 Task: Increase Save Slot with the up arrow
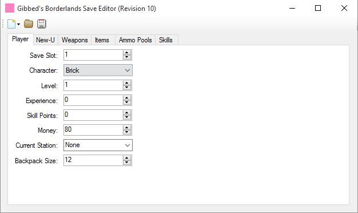pos(127,53)
